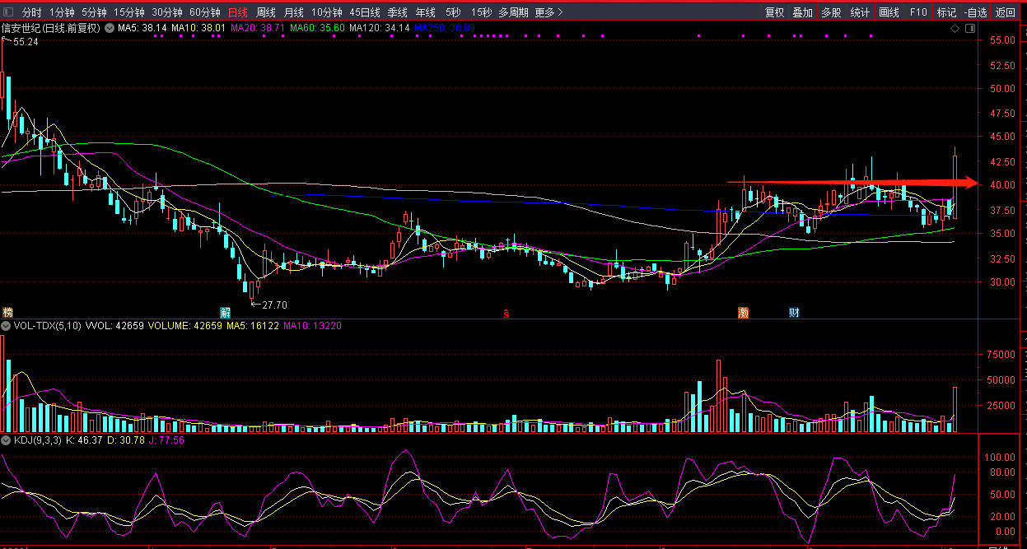Click the 解 event marker icon
Viewport: 1027px width, 549px height.
[x=225, y=313]
